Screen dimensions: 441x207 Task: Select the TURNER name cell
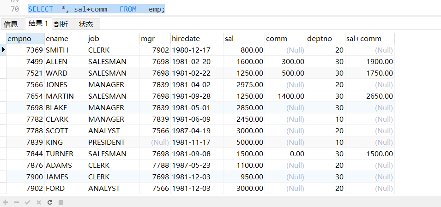pyautogui.click(x=66, y=154)
